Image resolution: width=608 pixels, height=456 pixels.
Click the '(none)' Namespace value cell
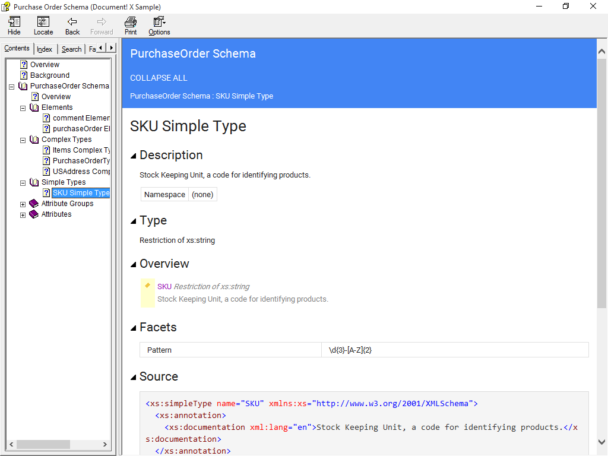[x=202, y=195]
